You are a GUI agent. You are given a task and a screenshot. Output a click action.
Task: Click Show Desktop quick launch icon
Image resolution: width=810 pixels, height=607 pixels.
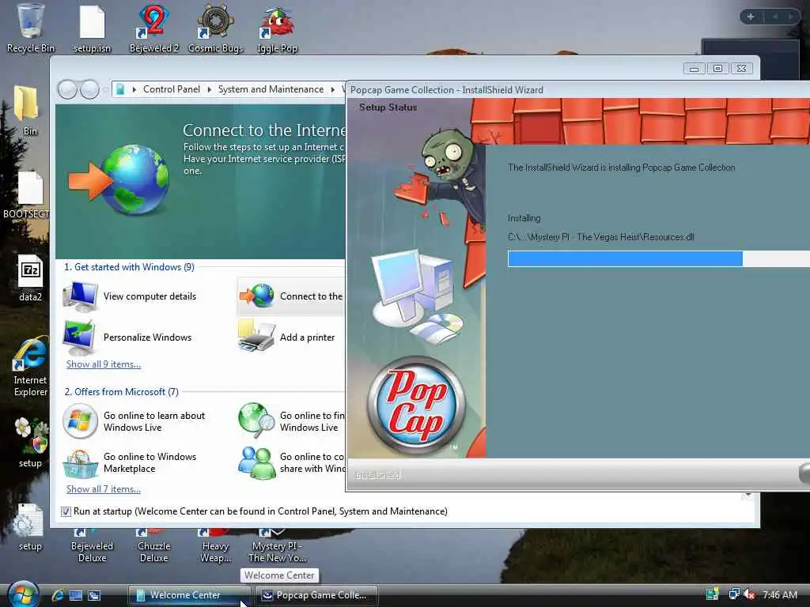coord(76,595)
